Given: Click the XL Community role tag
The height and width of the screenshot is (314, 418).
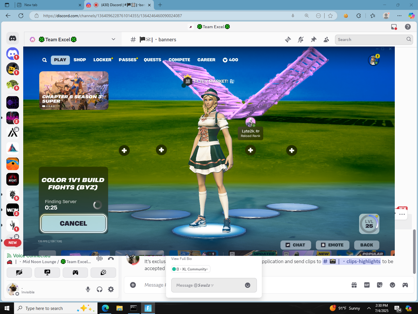Looking at the screenshot, I should (x=191, y=269).
